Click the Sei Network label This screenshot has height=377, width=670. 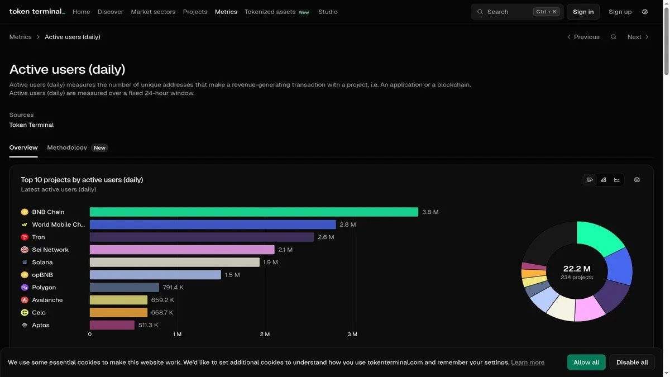(x=50, y=250)
